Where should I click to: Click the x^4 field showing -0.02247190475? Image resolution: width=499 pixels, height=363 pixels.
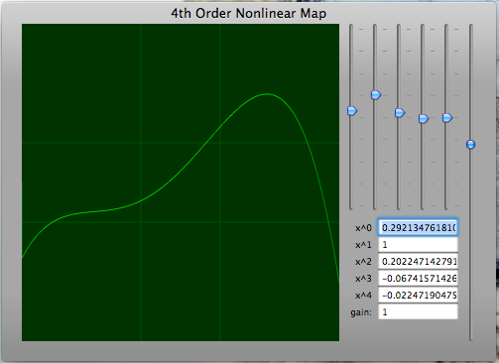(x=418, y=296)
